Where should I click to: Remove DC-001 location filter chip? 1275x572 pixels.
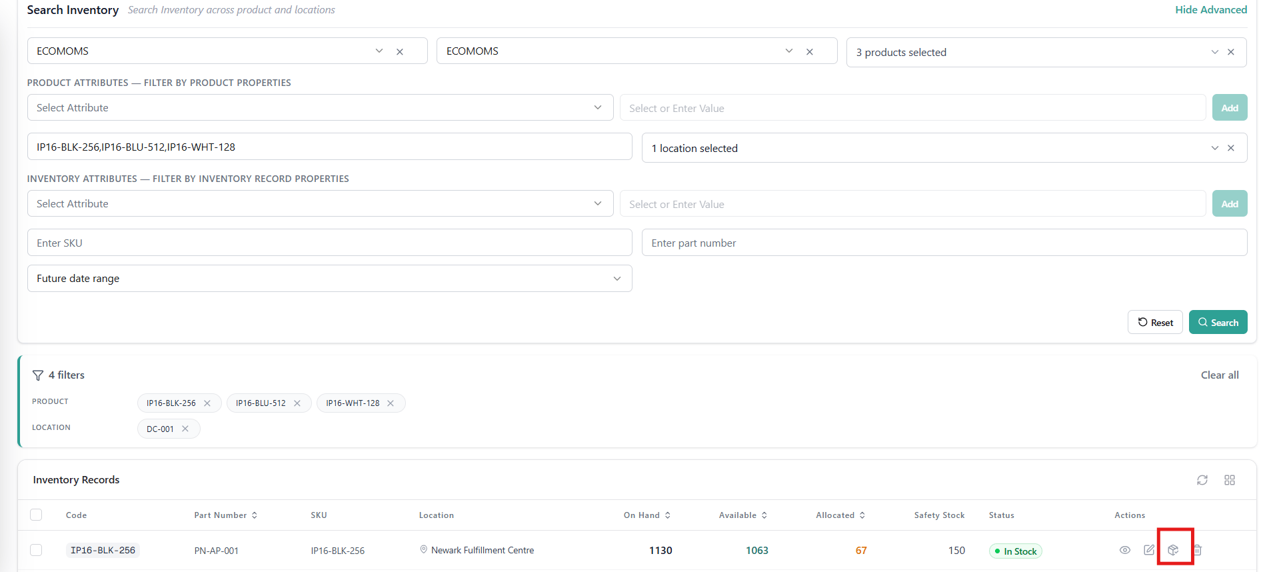185,429
